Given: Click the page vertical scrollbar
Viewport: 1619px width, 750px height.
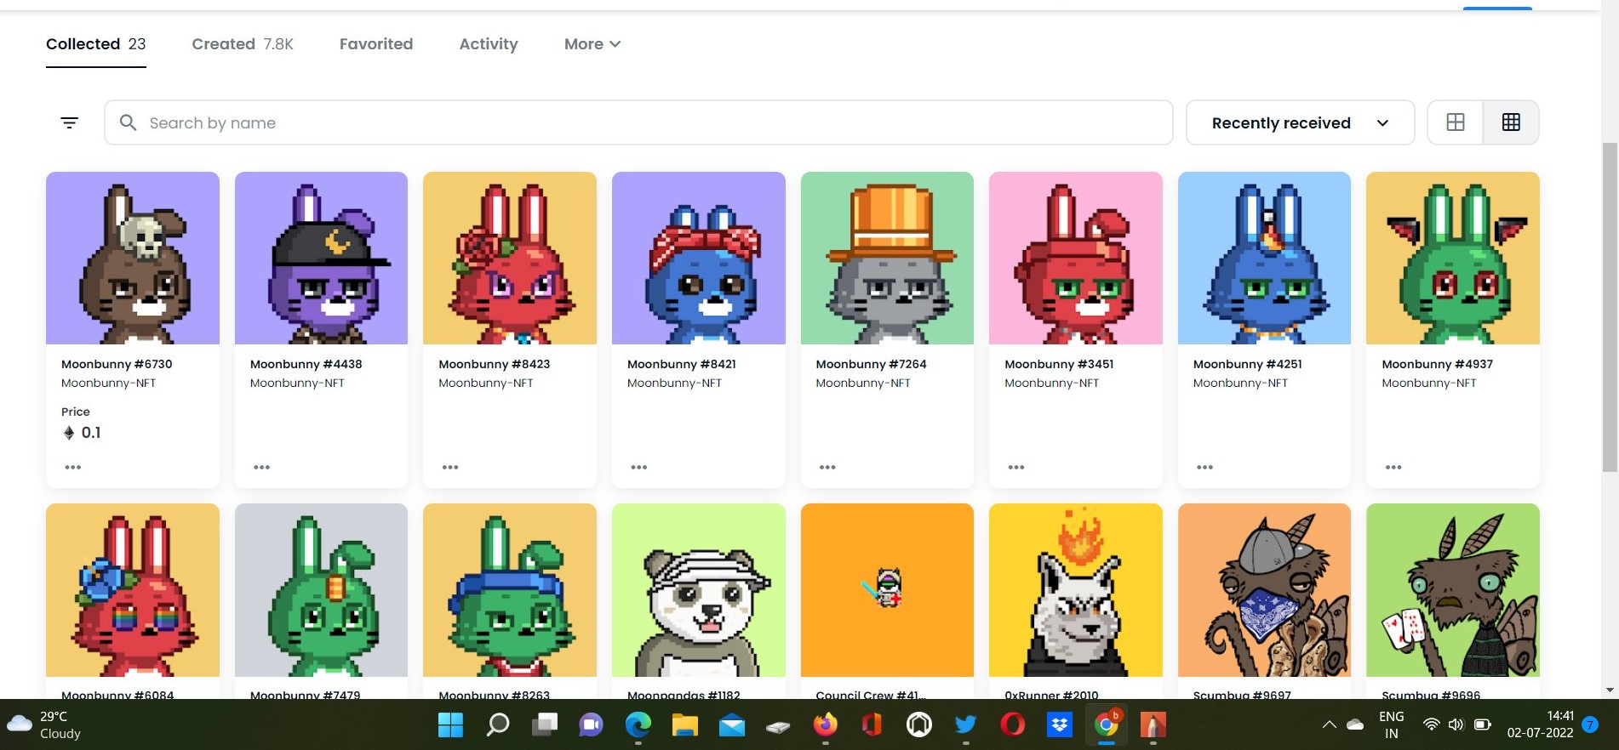Looking at the screenshot, I should click(x=1610, y=308).
